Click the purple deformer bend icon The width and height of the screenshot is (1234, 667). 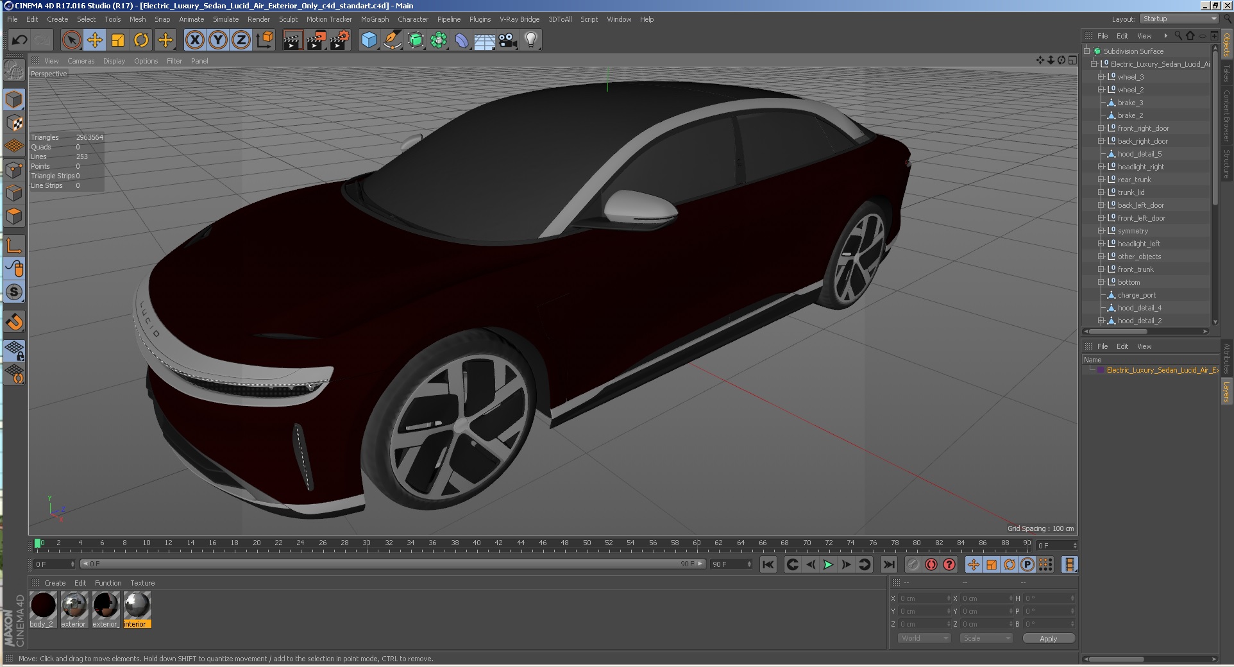(462, 40)
